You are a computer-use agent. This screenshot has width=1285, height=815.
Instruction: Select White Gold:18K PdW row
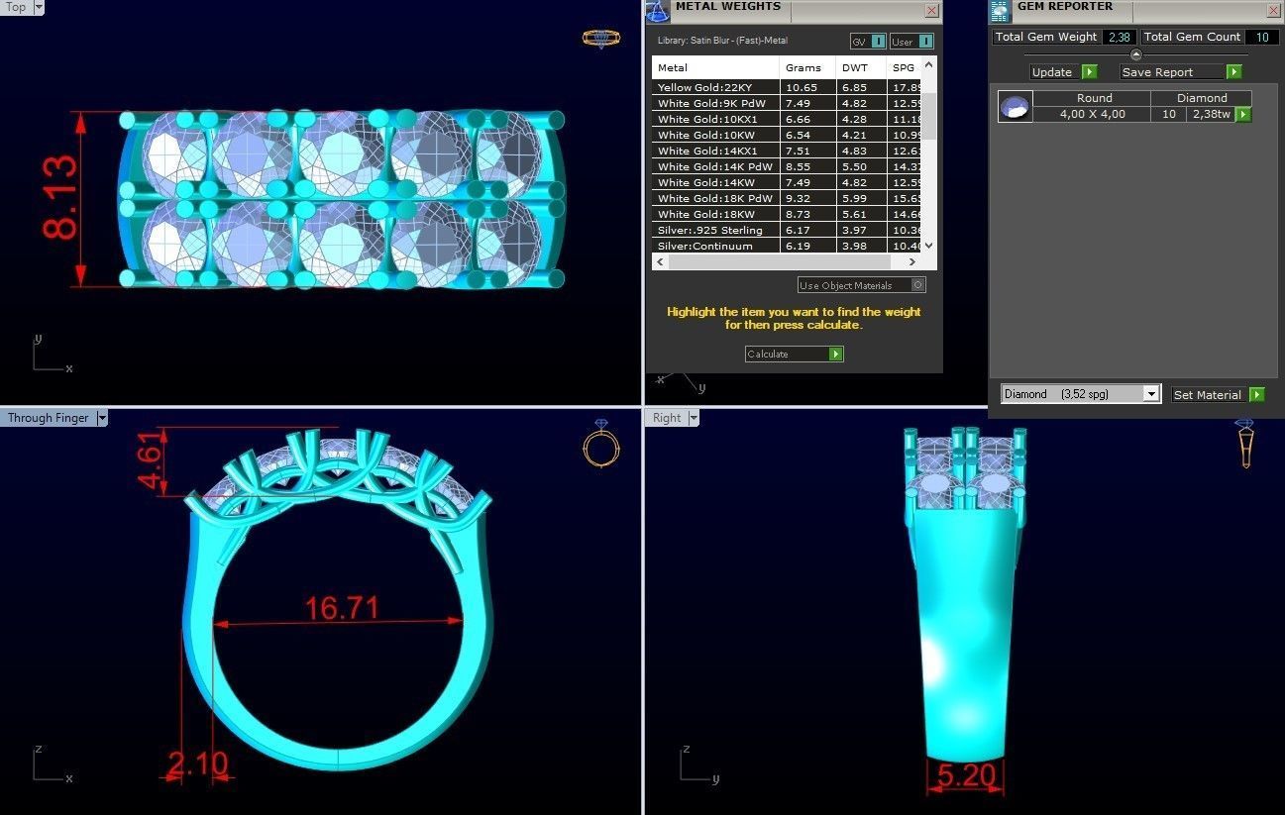click(x=787, y=198)
